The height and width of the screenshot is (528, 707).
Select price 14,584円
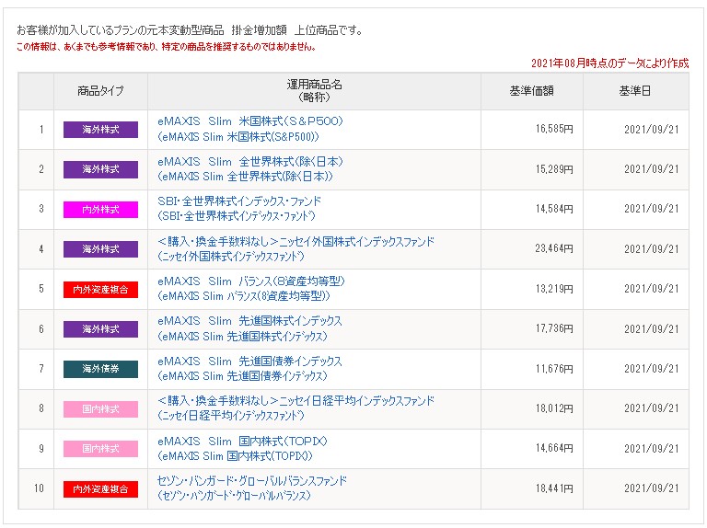(554, 209)
